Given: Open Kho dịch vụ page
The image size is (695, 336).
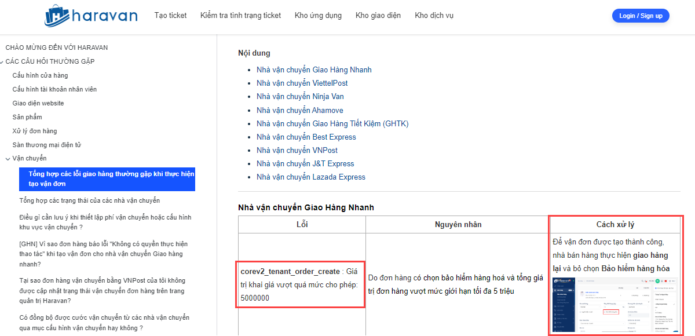Looking at the screenshot, I should (434, 16).
